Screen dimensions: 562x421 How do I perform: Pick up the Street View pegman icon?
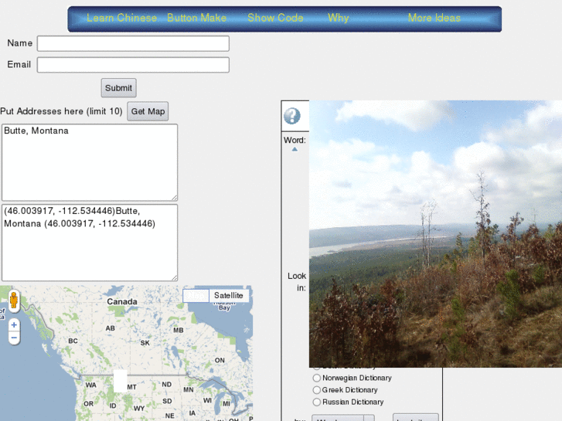point(14,300)
